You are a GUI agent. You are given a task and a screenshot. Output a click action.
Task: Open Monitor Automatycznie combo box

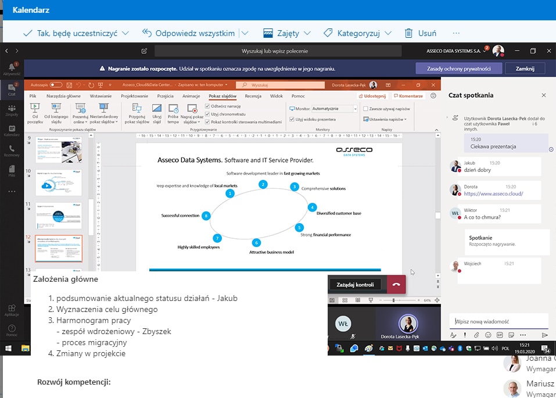[x=335, y=109]
